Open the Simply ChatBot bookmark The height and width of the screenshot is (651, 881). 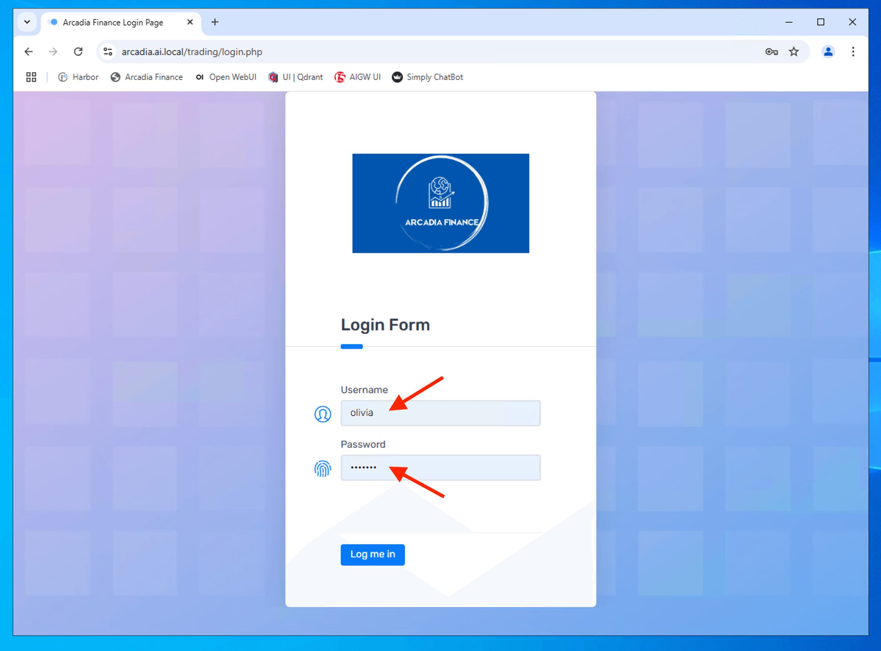point(427,77)
